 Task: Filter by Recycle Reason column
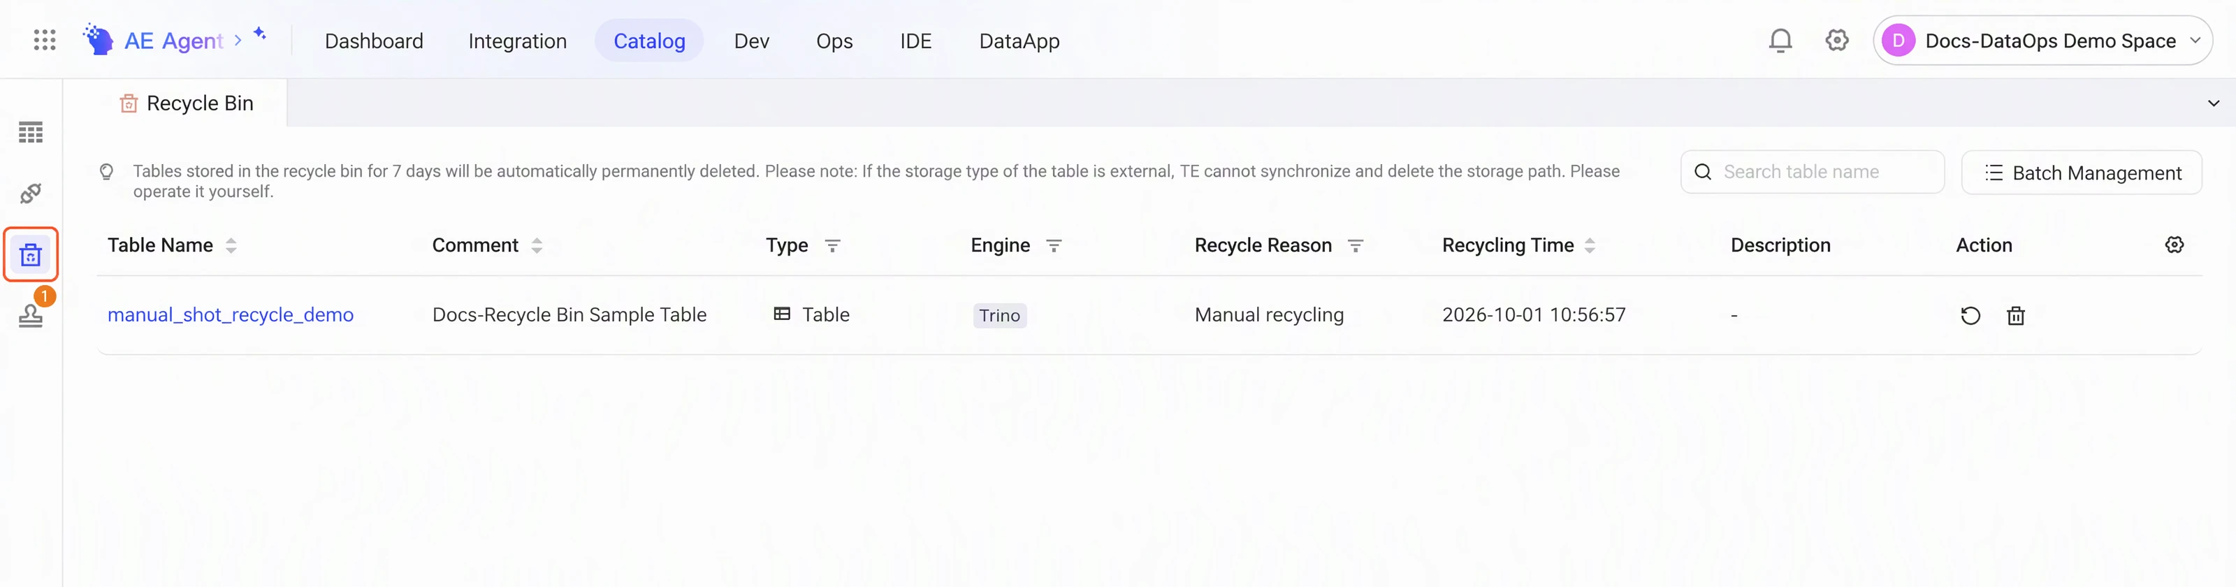click(1355, 246)
